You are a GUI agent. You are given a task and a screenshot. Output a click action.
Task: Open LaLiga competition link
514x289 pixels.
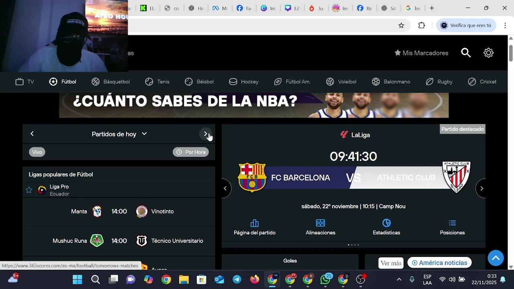(x=355, y=135)
